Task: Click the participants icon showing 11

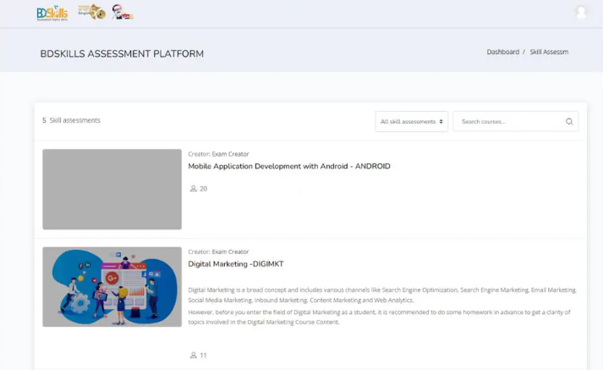Action: tap(194, 355)
